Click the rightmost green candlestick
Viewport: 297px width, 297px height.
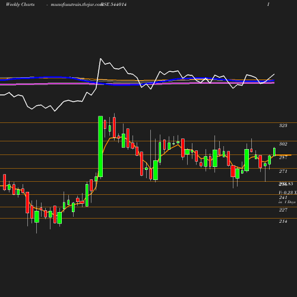pyautogui.click(x=274, y=152)
